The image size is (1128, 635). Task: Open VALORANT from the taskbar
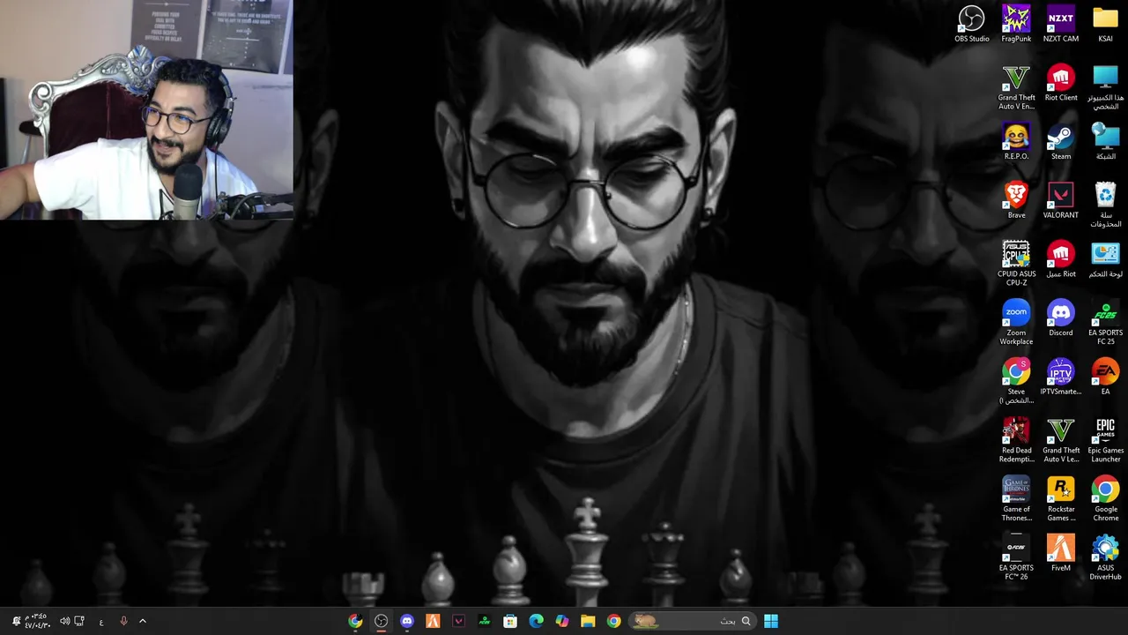pyautogui.click(x=458, y=621)
